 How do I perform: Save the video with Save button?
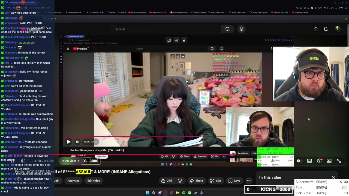click(x=234, y=180)
